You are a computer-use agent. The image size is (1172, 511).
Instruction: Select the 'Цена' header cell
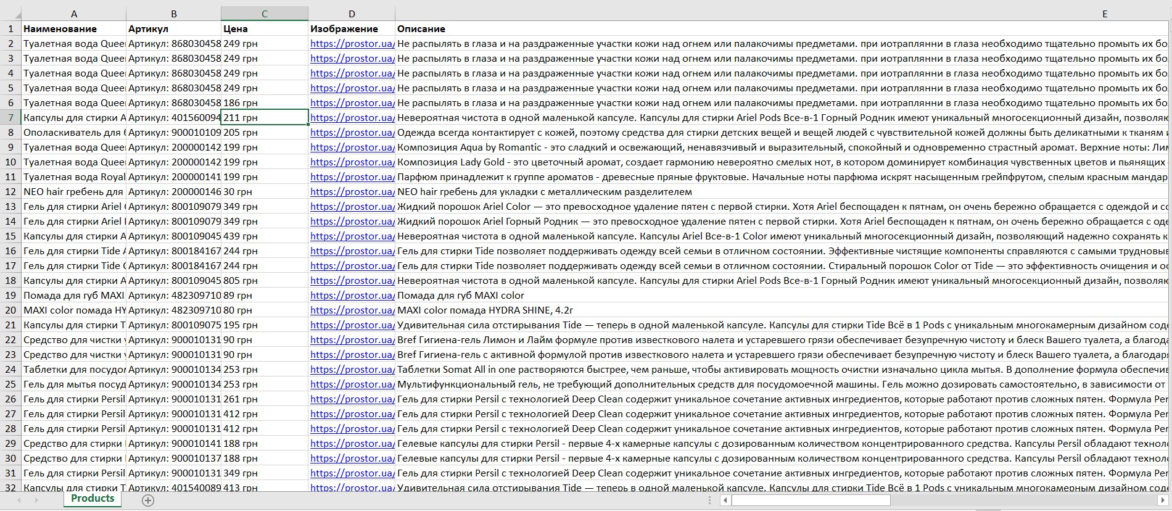point(265,28)
